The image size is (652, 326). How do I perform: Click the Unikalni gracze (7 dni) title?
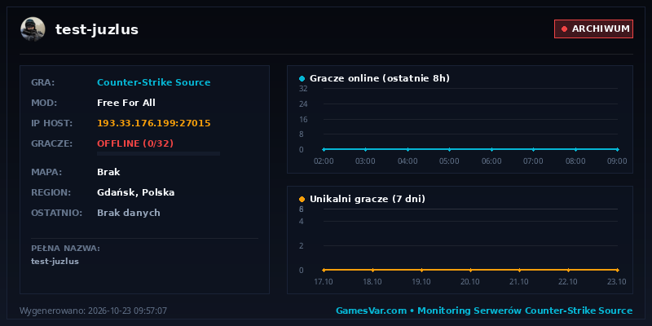(x=368, y=199)
